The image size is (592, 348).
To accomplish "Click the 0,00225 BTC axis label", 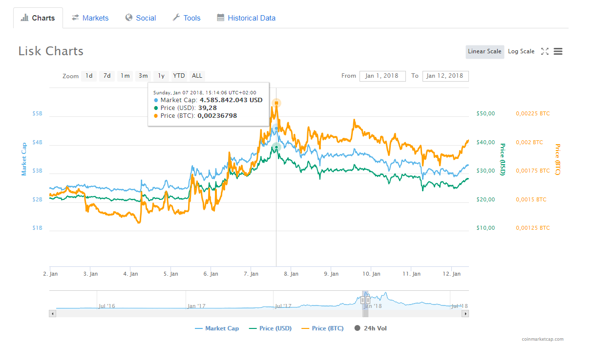I will pos(533,113).
